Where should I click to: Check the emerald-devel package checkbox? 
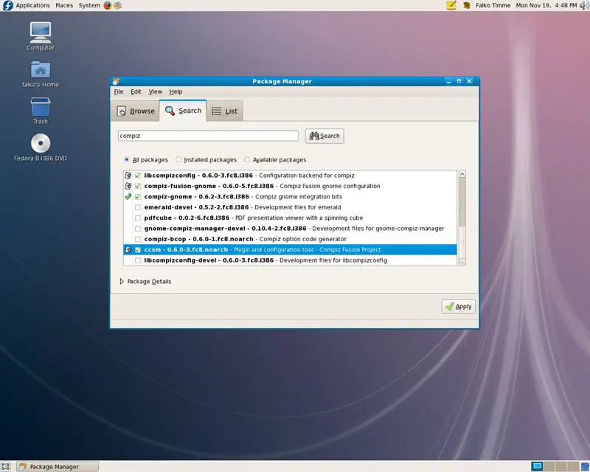coord(137,208)
